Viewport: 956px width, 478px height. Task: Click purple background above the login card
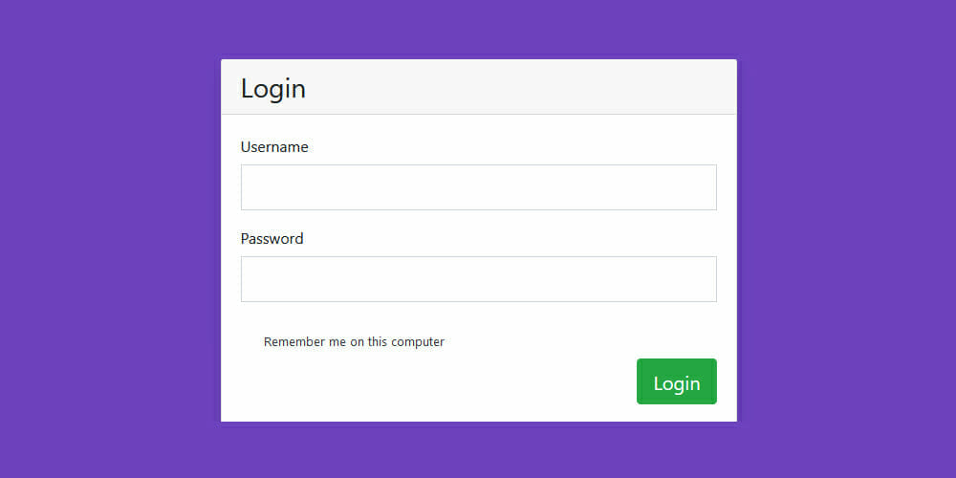[x=478, y=29]
